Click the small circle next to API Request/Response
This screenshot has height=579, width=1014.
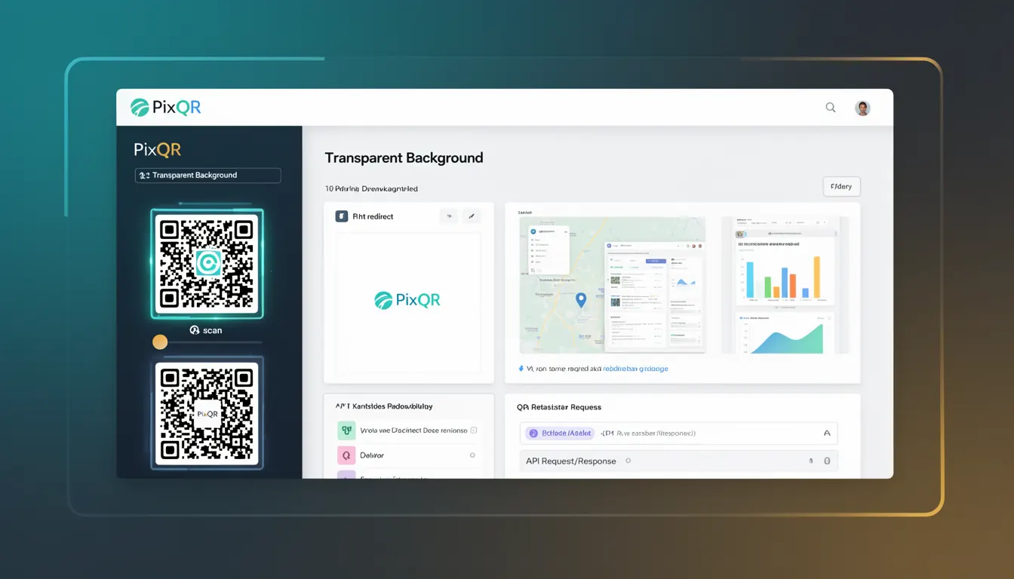628,461
